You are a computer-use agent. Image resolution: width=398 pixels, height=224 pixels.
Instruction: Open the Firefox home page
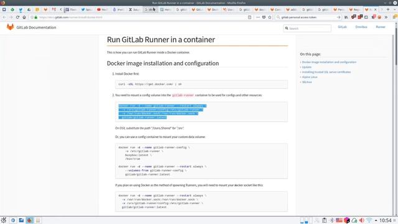24,17
